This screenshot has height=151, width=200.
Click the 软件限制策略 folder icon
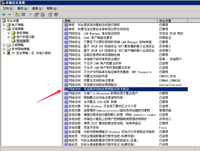pos(9,49)
